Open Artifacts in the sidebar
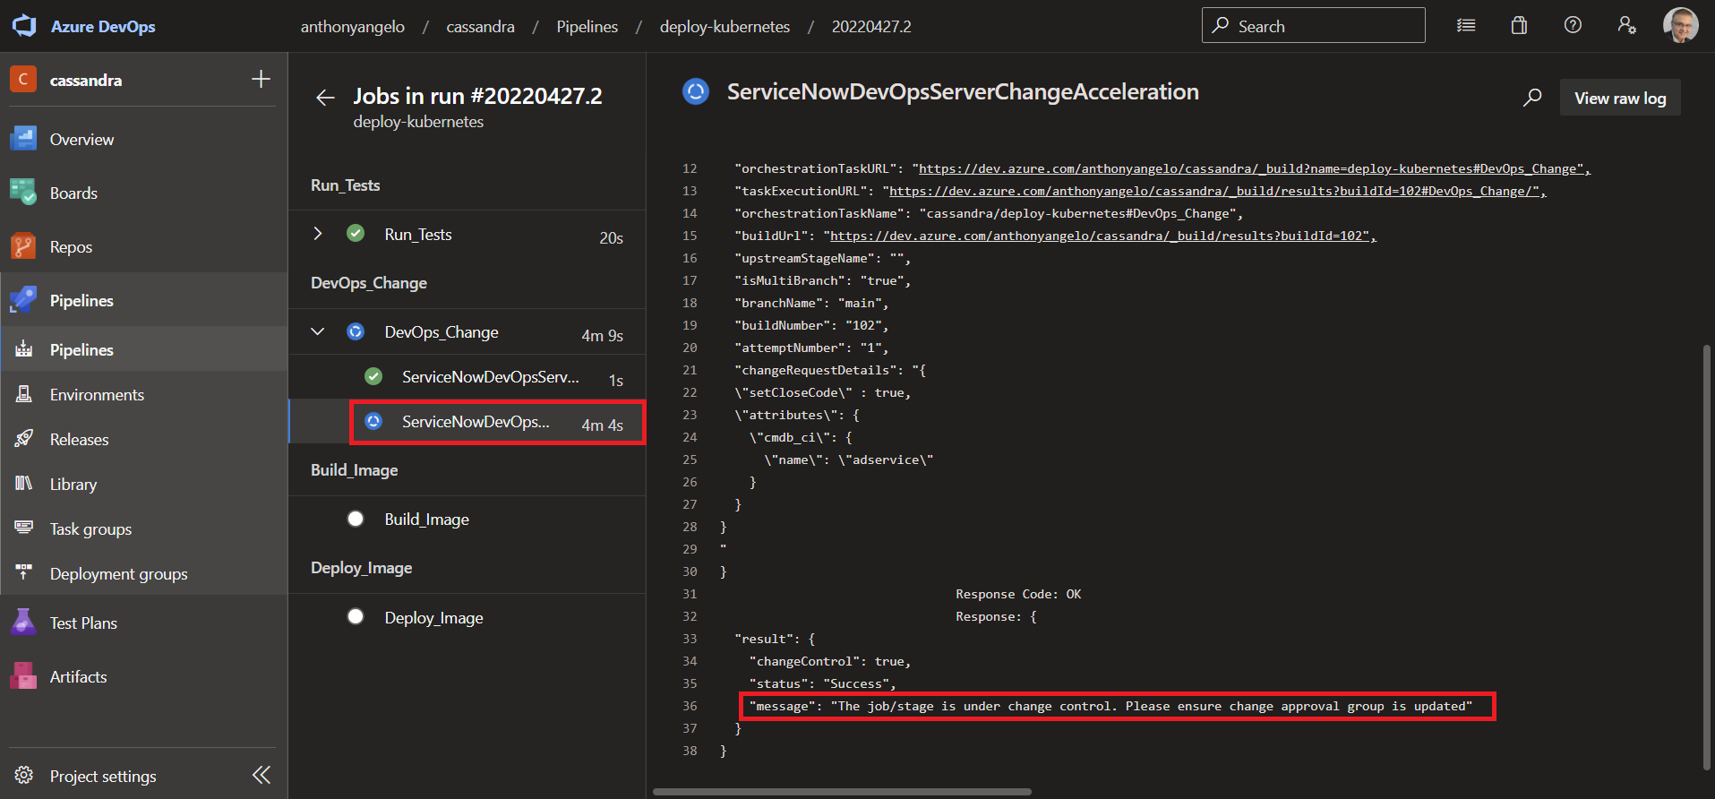 (143, 677)
